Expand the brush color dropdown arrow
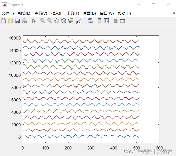176x156 pixels. pos(83,21)
